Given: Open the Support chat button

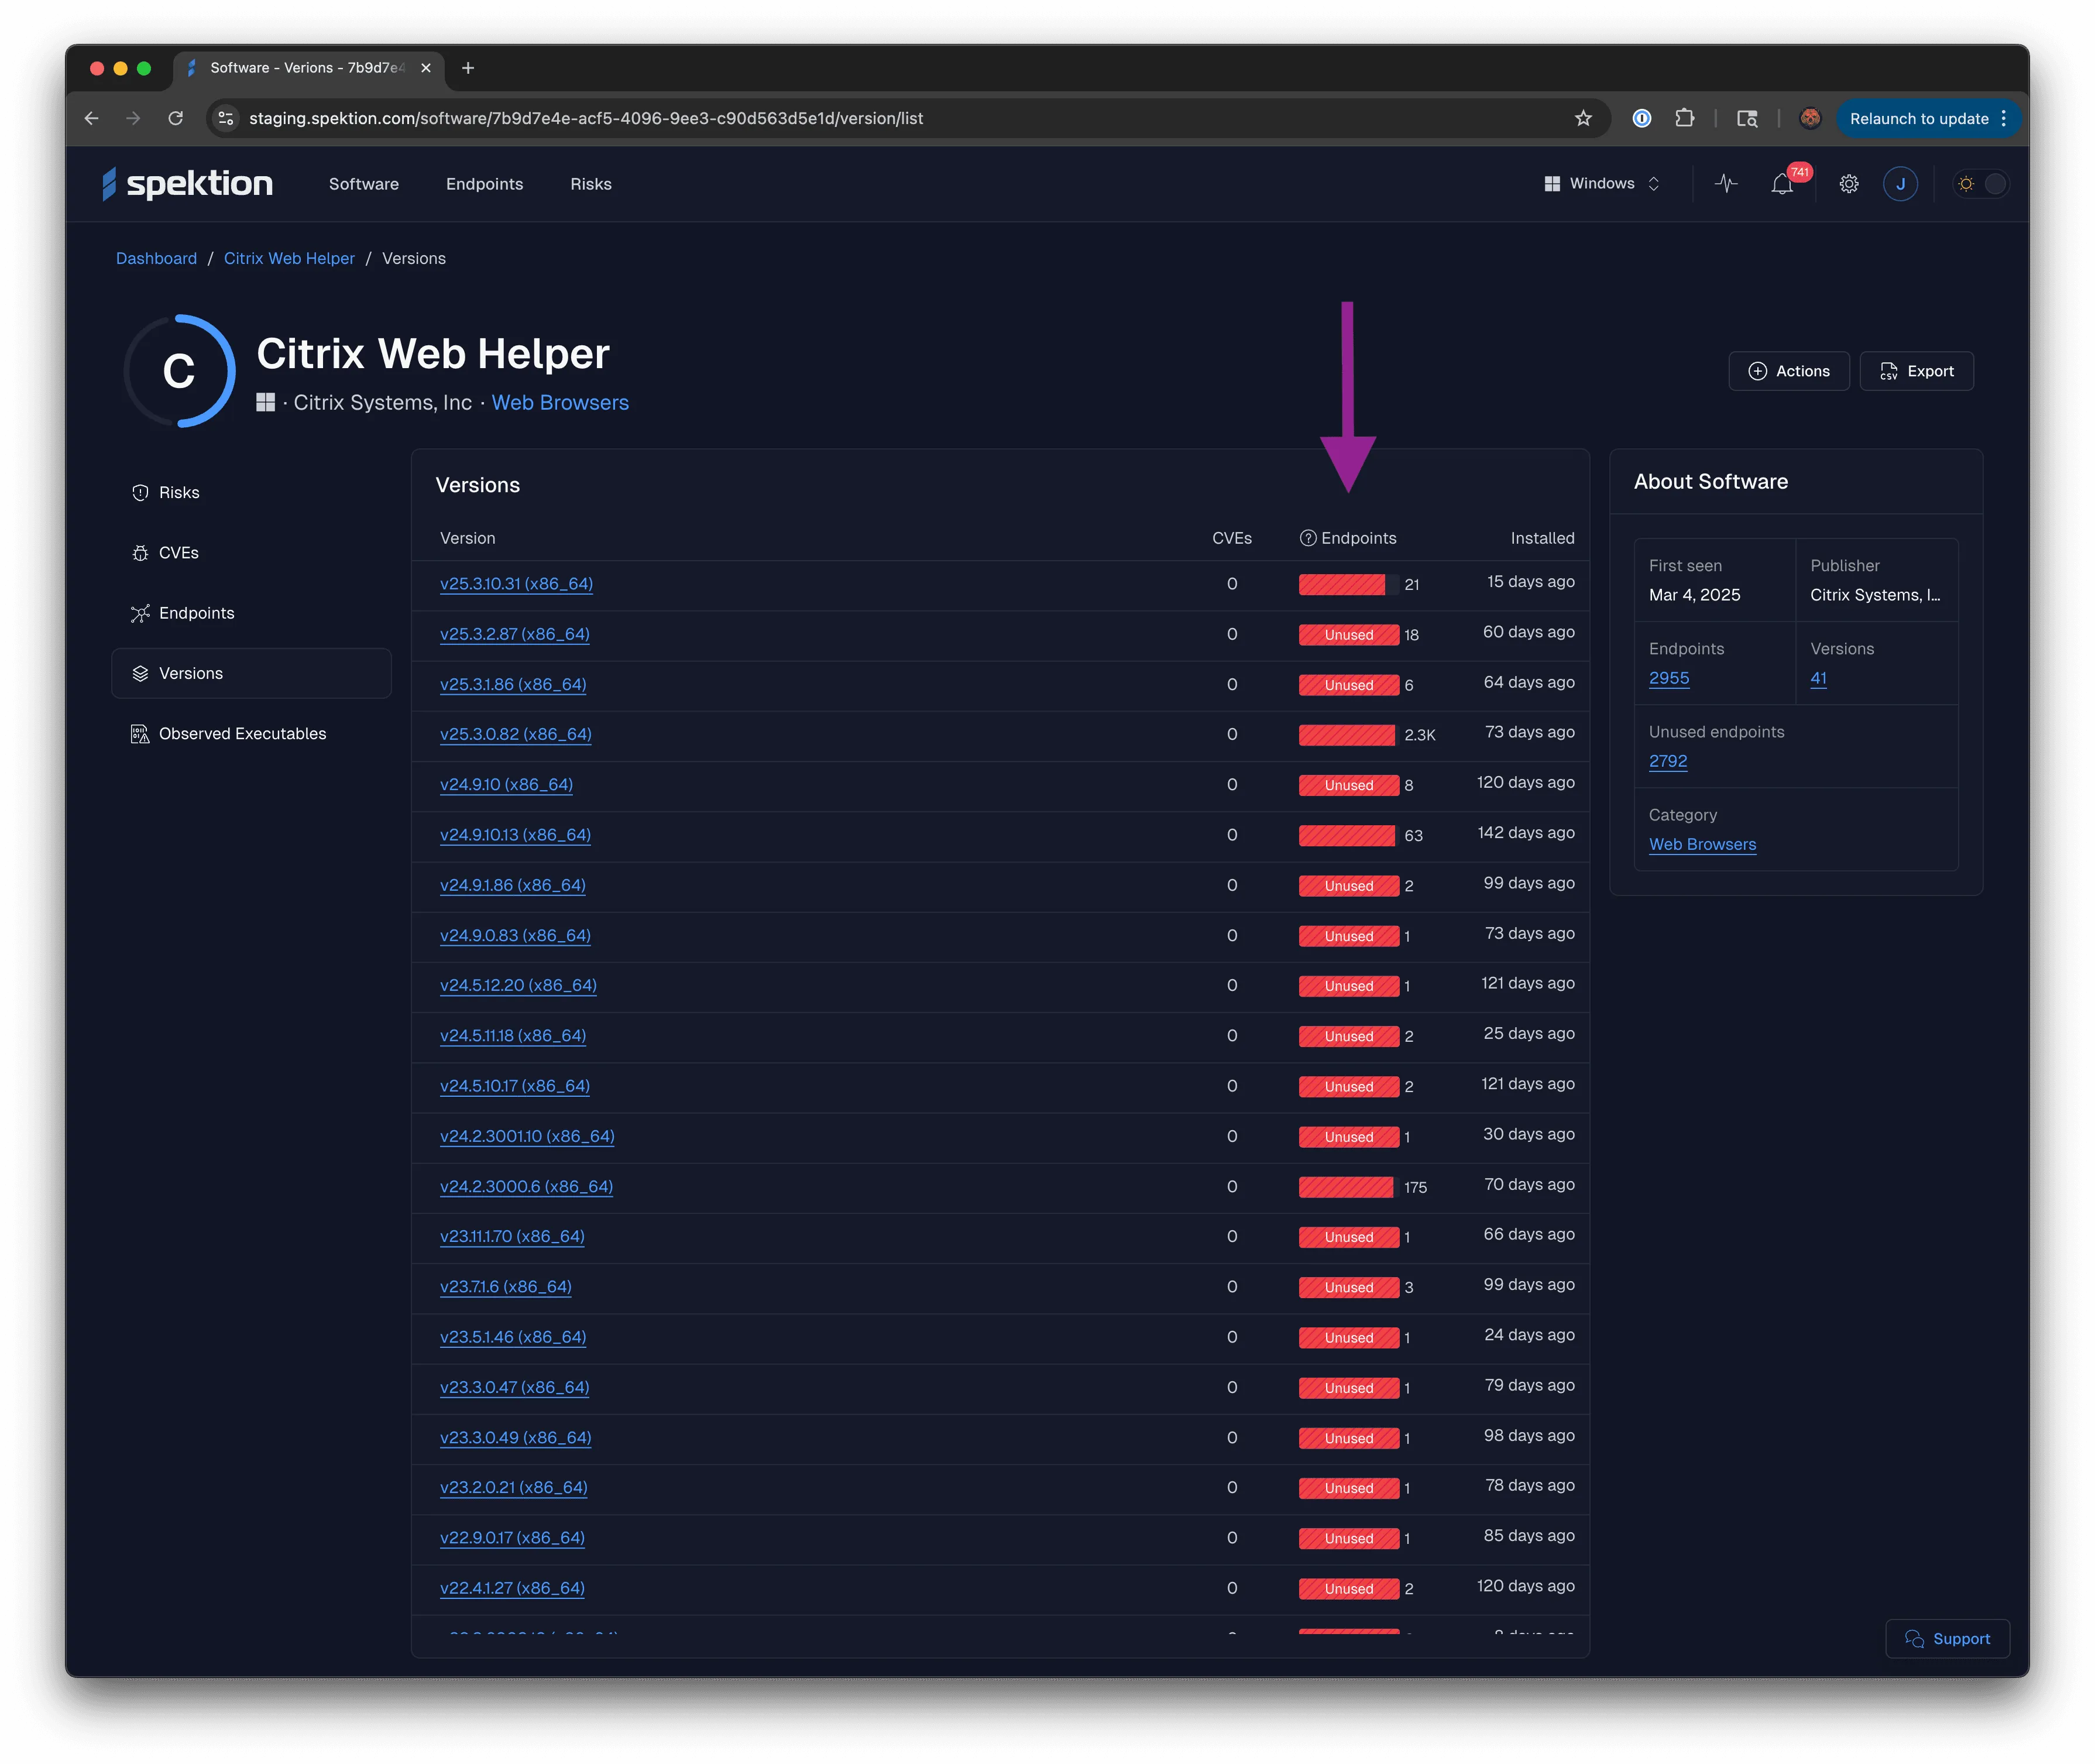Looking at the screenshot, I should click(x=1947, y=1638).
